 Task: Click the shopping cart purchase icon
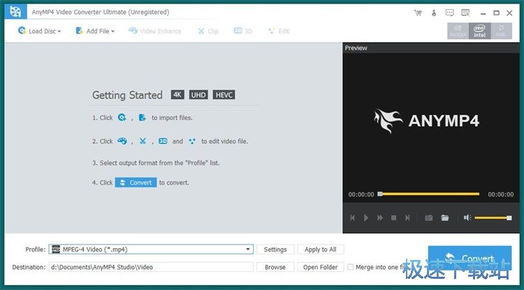418,13
